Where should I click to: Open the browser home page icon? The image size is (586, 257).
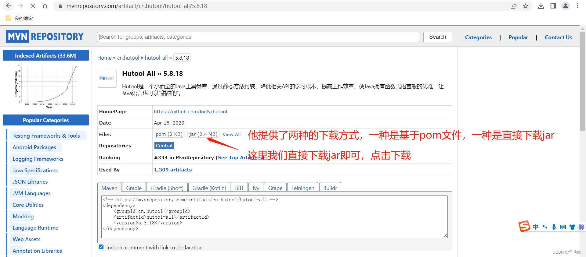[x=45, y=6]
